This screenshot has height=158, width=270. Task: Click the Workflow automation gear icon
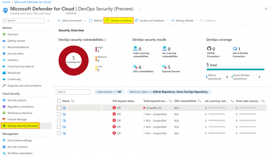(x=4, y=153)
